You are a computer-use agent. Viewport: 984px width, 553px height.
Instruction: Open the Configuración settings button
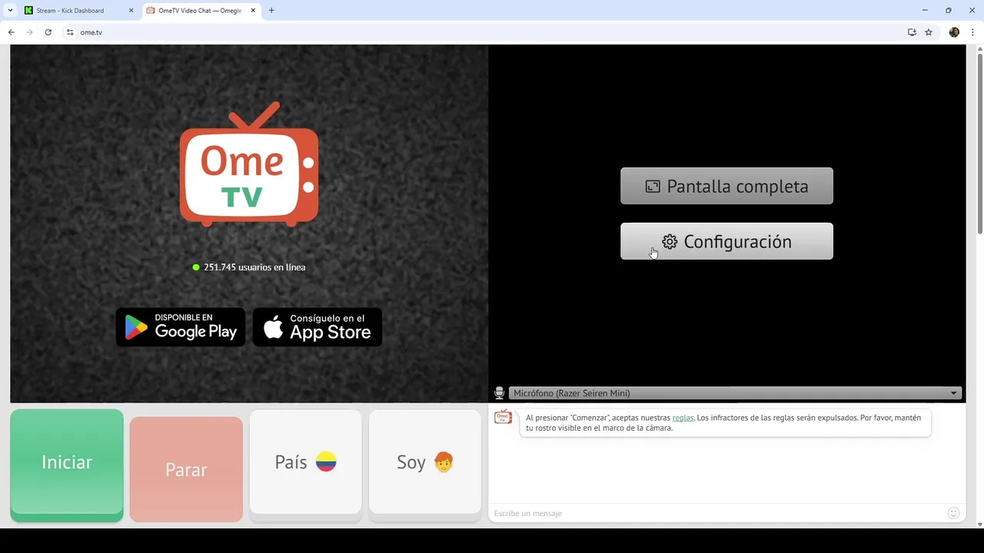(726, 241)
